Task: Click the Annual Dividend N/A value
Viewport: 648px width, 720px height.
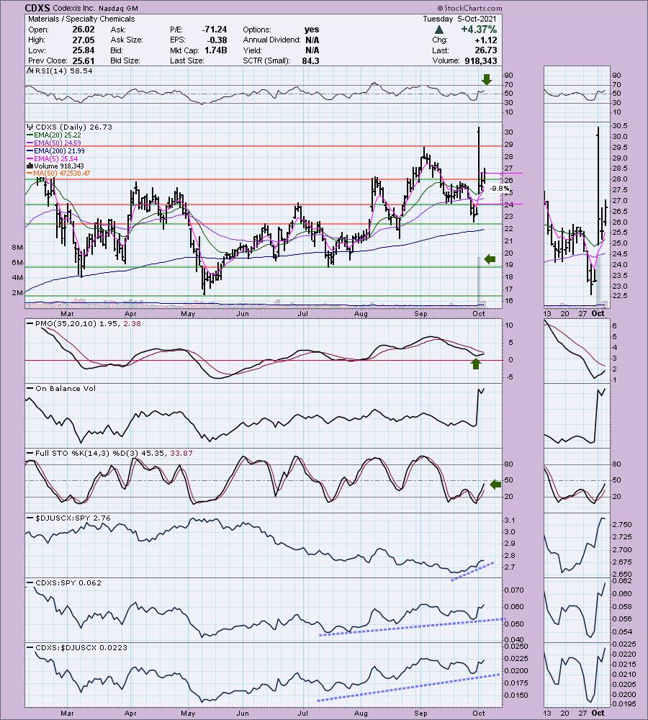Action: 312,40
